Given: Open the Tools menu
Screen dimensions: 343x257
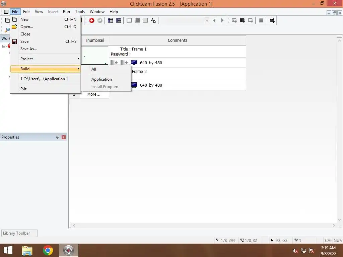Looking at the screenshot, I should [x=80, y=12].
